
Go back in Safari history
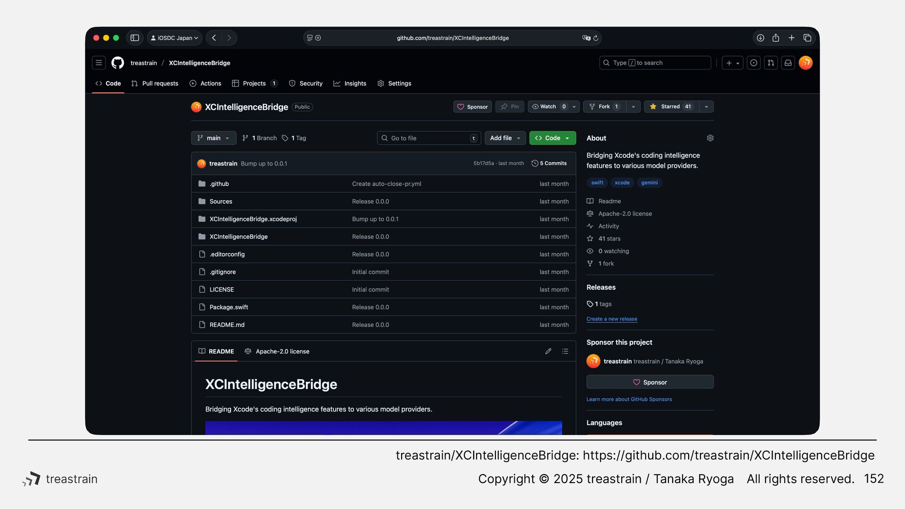(214, 38)
